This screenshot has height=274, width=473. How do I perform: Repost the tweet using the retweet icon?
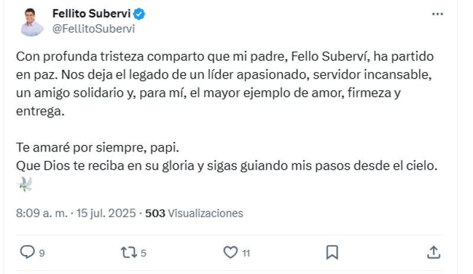click(x=128, y=252)
